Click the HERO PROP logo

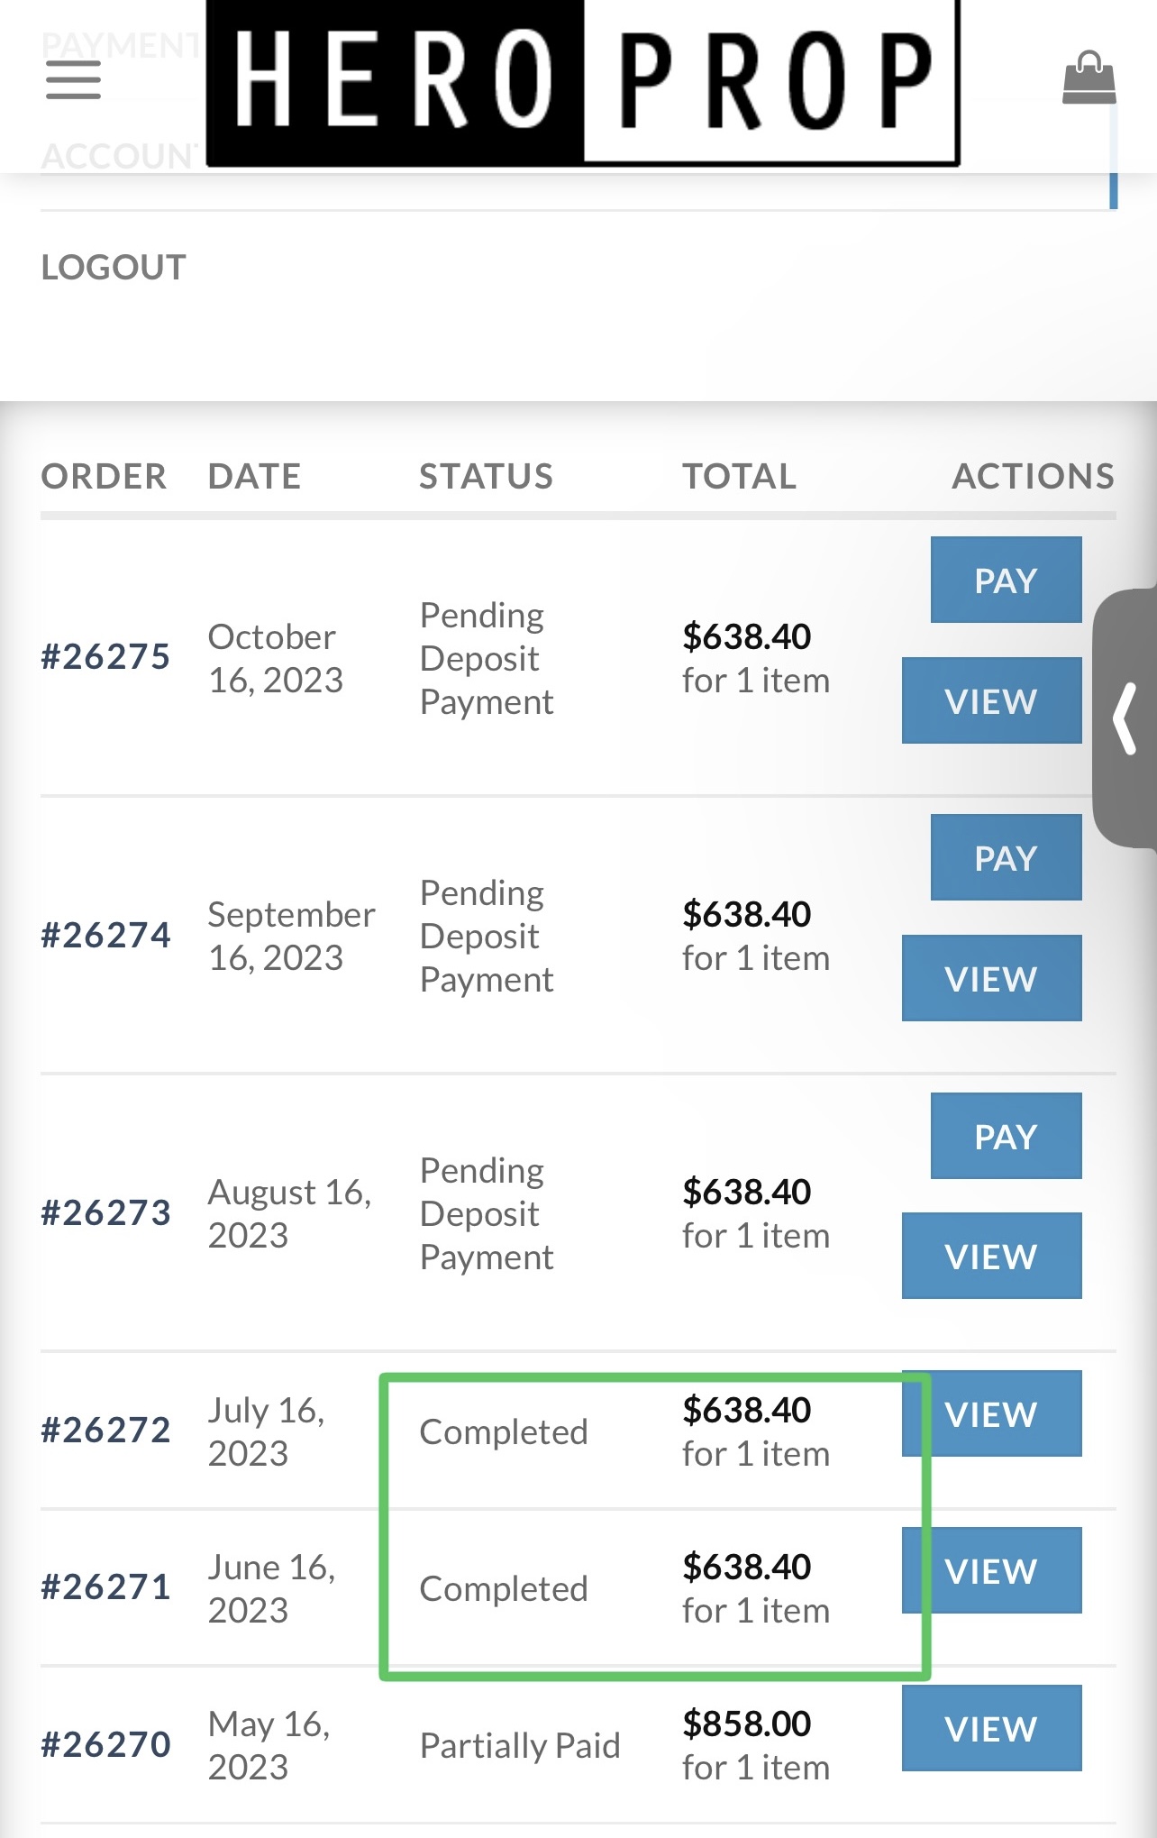[x=583, y=83]
